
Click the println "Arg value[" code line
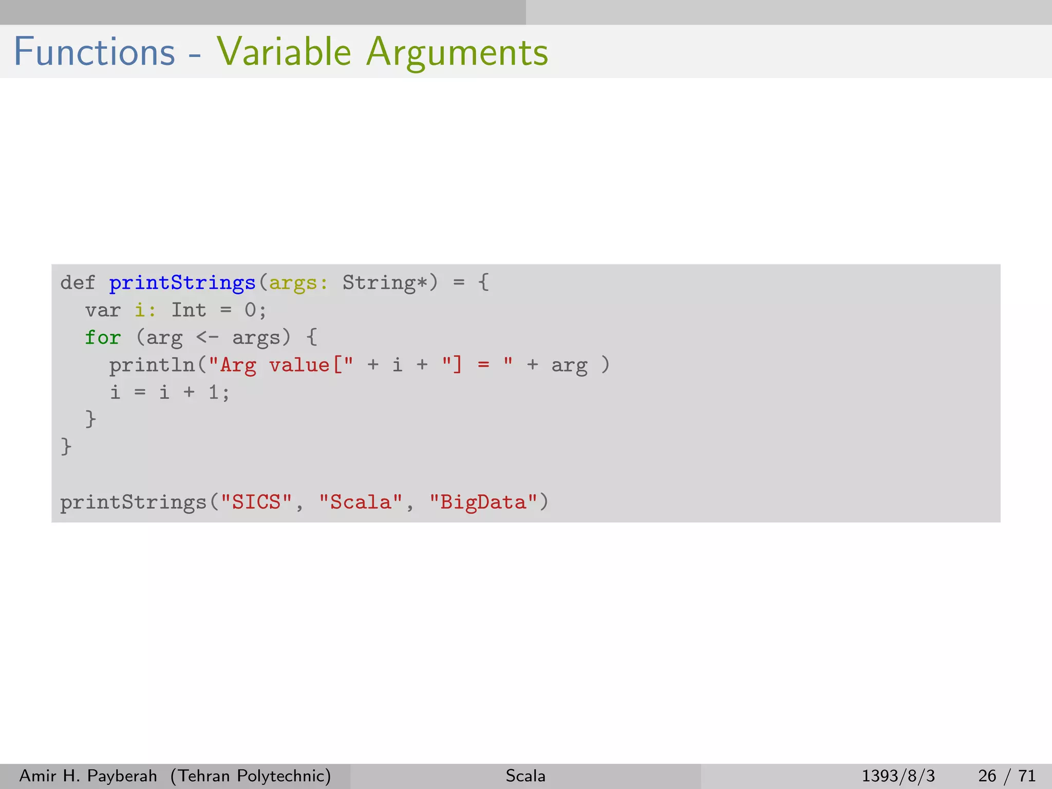360,365
